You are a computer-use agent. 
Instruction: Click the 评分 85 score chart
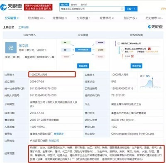150,82
